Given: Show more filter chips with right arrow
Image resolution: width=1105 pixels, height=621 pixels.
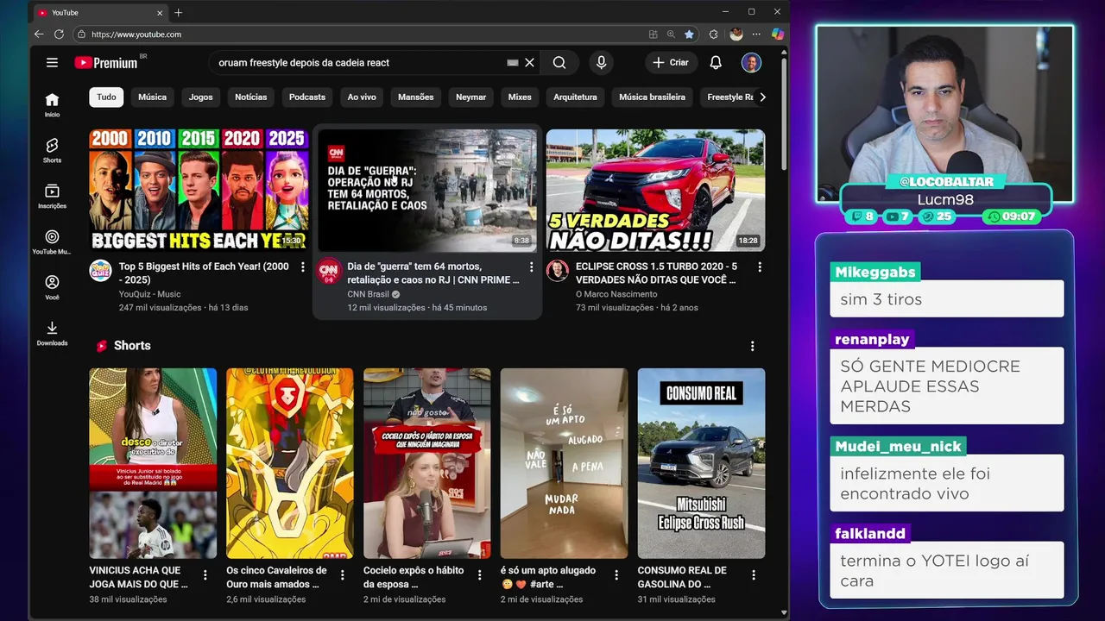Looking at the screenshot, I should click(x=762, y=97).
